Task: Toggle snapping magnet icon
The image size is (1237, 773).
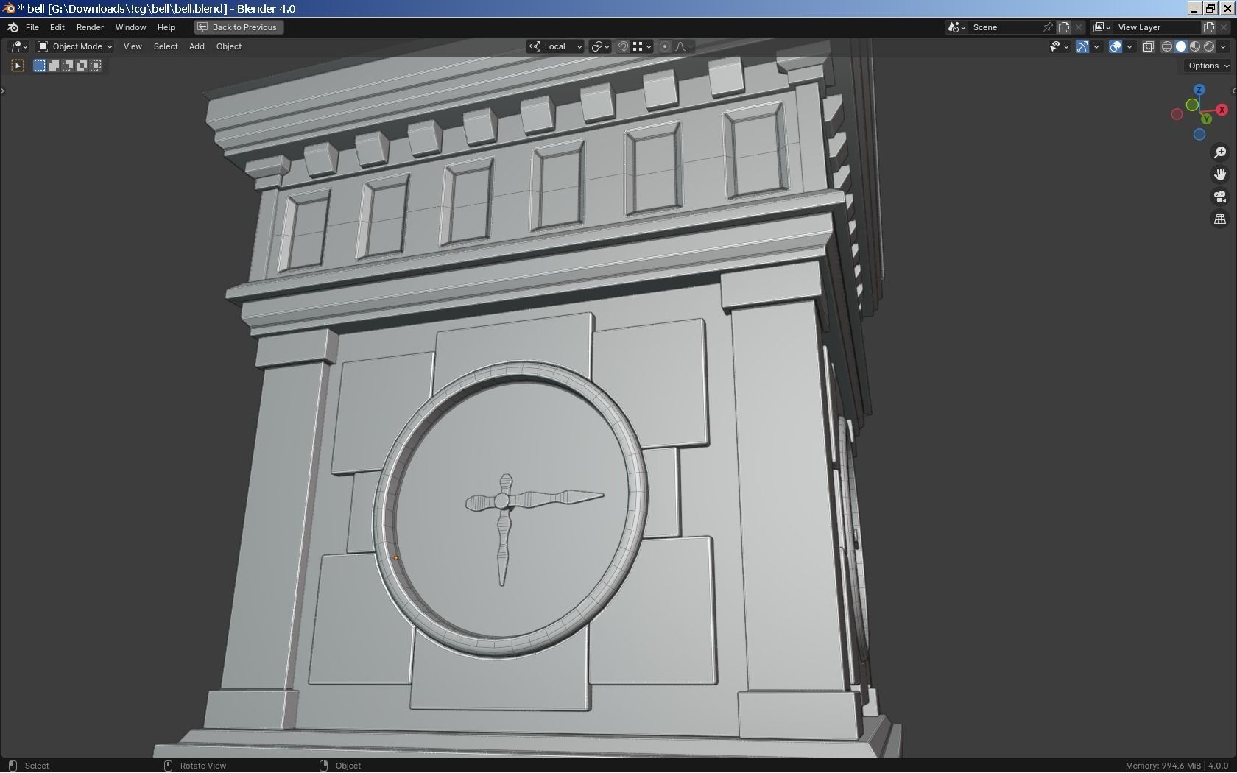Action: click(623, 46)
